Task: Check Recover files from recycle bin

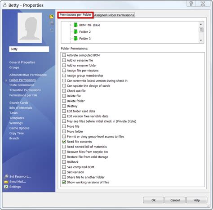Action: coord(64,152)
